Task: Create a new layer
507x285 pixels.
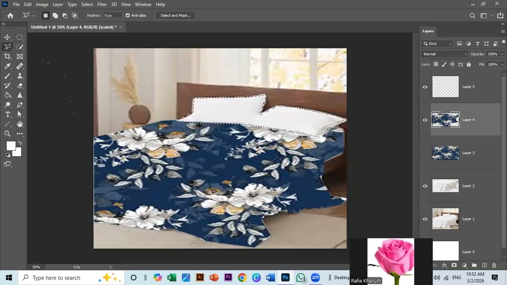Action: (x=484, y=265)
